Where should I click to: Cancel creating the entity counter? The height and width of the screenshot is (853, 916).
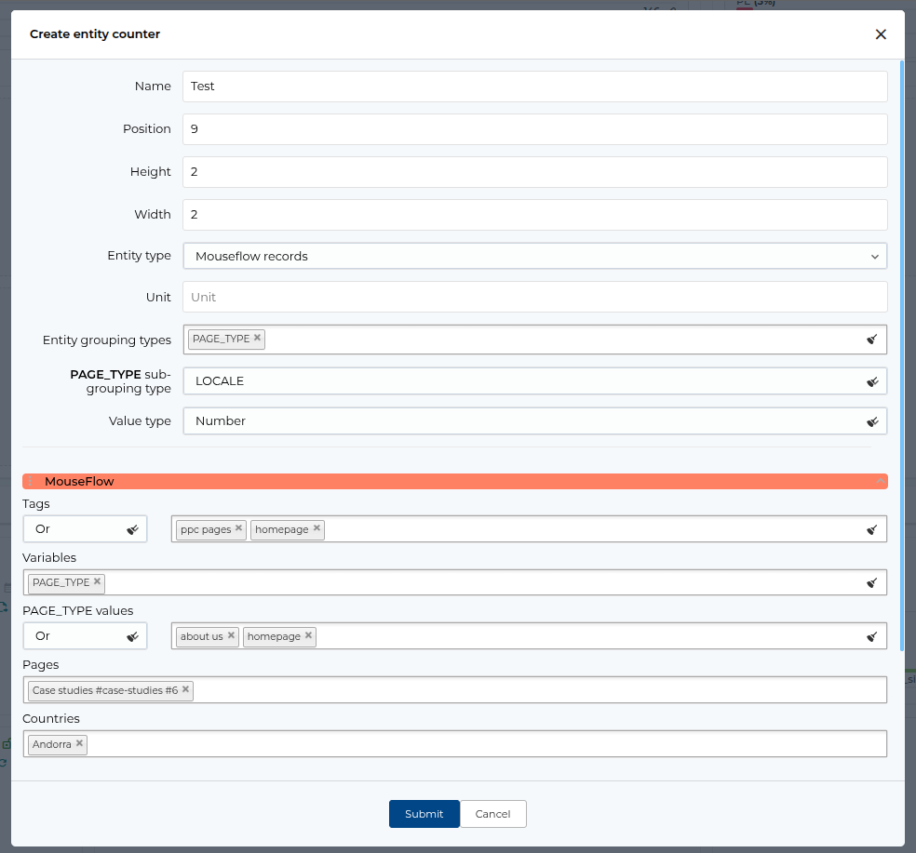click(492, 813)
